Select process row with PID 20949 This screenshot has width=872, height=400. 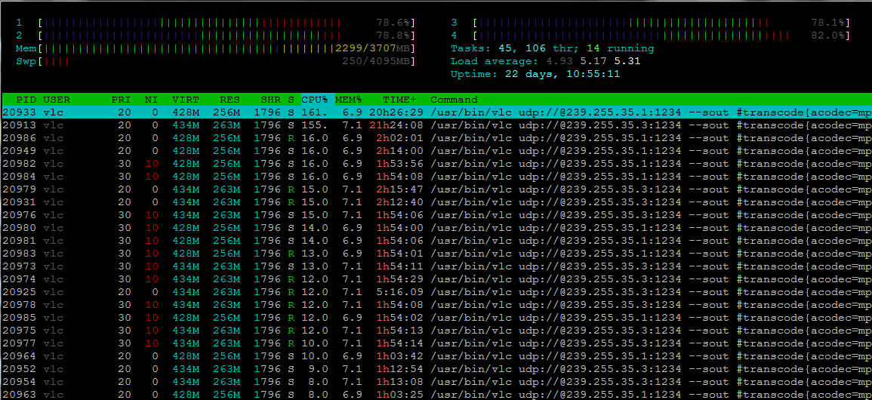[436, 150]
